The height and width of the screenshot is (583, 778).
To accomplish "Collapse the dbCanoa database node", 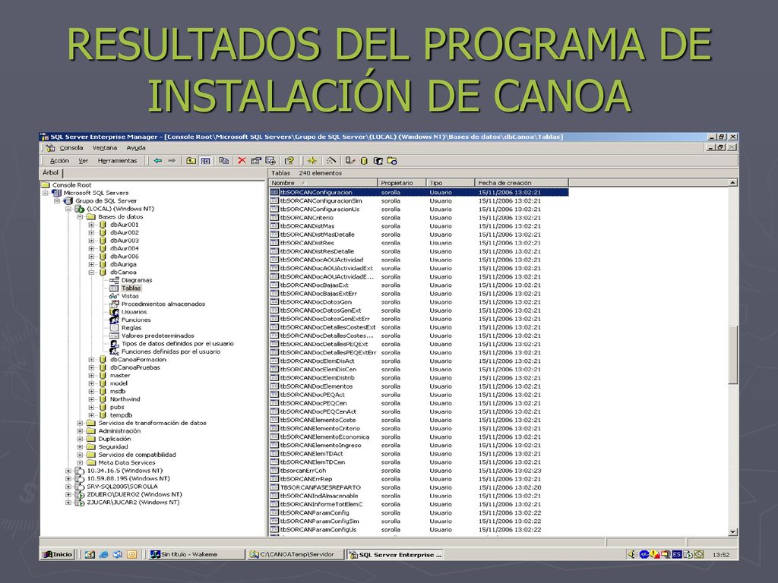I will pyautogui.click(x=91, y=273).
